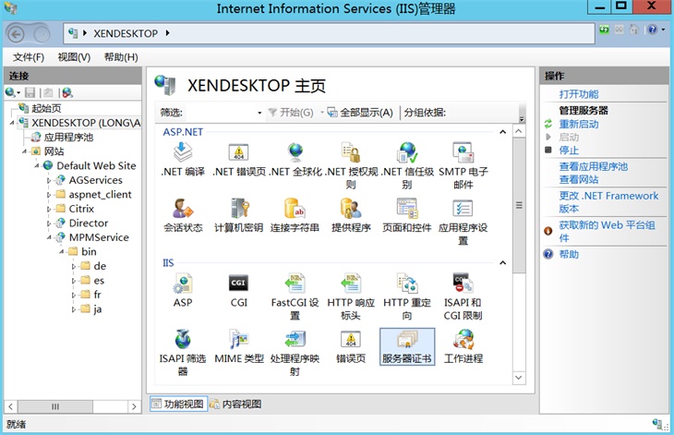Click 获取新的 Web 平台组件 link
The width and height of the screenshot is (674, 435).
point(607,231)
